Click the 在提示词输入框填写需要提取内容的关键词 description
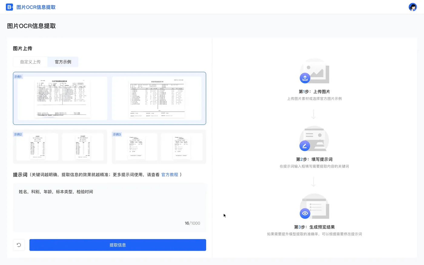Screen dimensions: 424x265 pyautogui.click(x=314, y=166)
